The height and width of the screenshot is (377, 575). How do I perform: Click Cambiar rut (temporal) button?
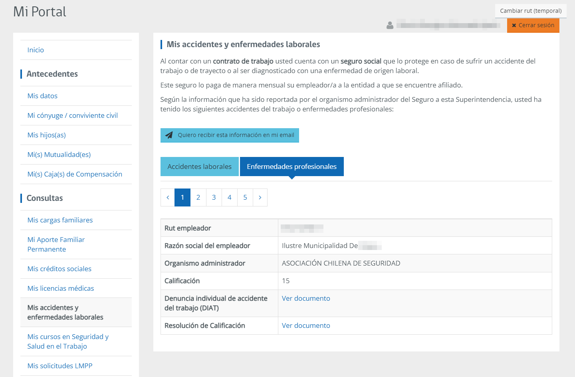[531, 11]
